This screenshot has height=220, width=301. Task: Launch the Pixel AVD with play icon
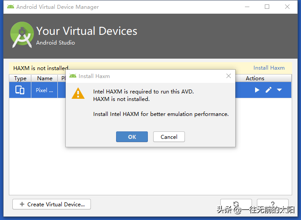[257, 90]
